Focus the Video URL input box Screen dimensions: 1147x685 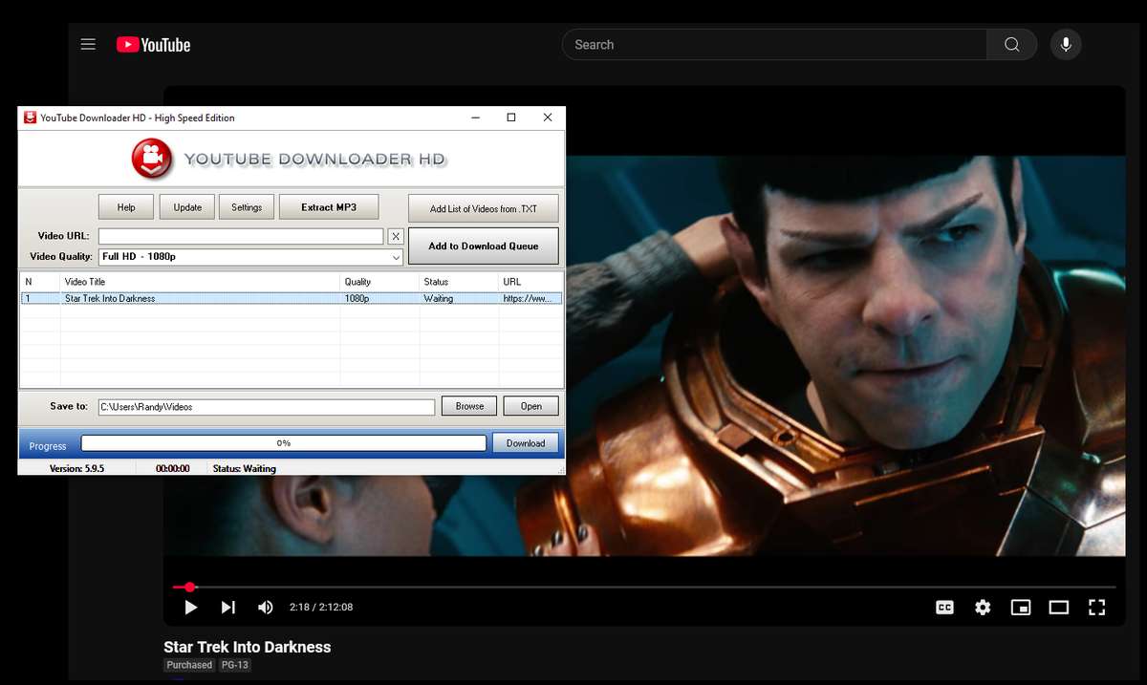241,236
